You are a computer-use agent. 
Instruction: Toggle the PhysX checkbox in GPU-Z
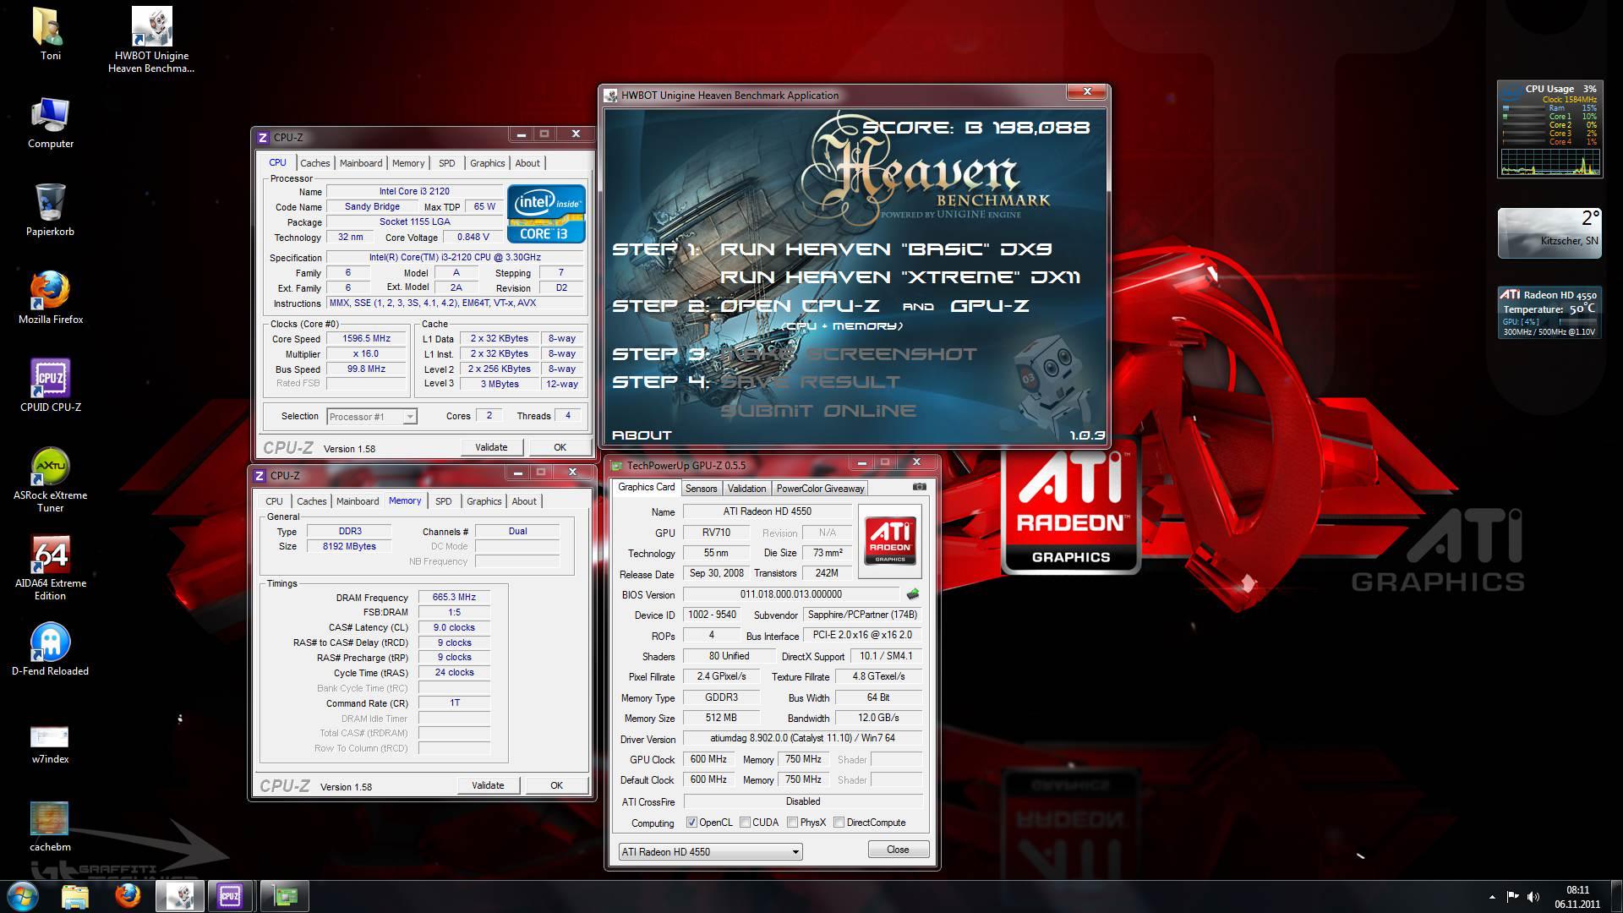pos(792,823)
